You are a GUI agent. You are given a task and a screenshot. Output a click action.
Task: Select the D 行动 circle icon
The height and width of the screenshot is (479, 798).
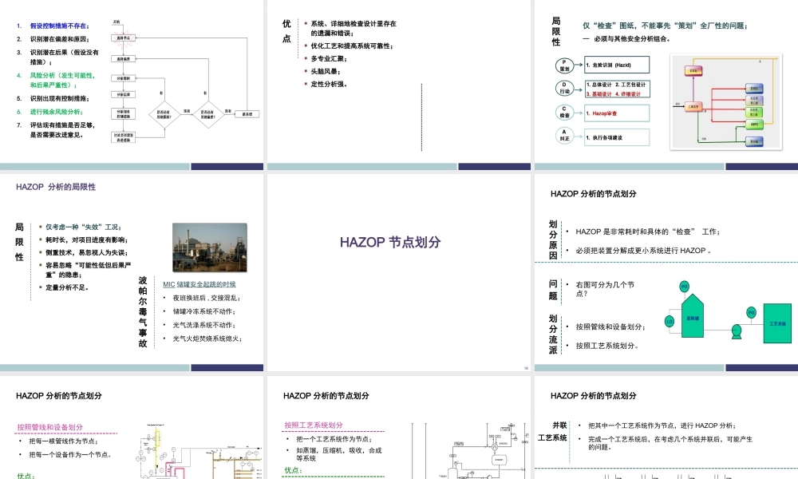[564, 88]
